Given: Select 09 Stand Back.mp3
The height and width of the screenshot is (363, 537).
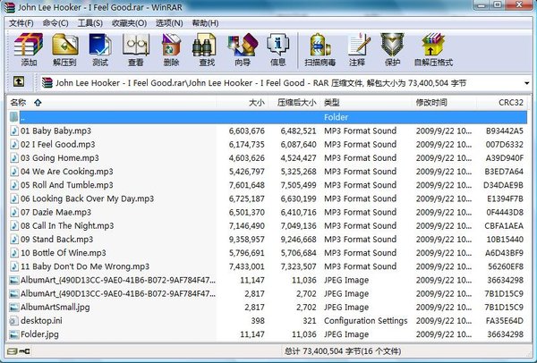Looking at the screenshot, I should click(268, 240).
